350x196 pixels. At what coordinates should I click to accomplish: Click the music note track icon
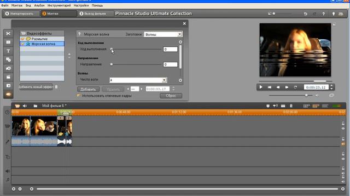(x=8, y=180)
